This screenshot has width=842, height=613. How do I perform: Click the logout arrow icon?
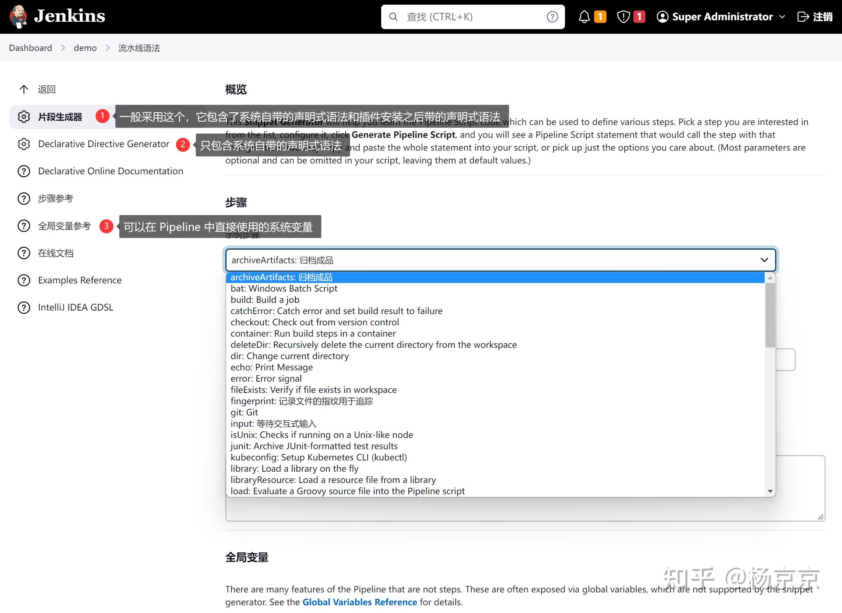[x=802, y=17]
